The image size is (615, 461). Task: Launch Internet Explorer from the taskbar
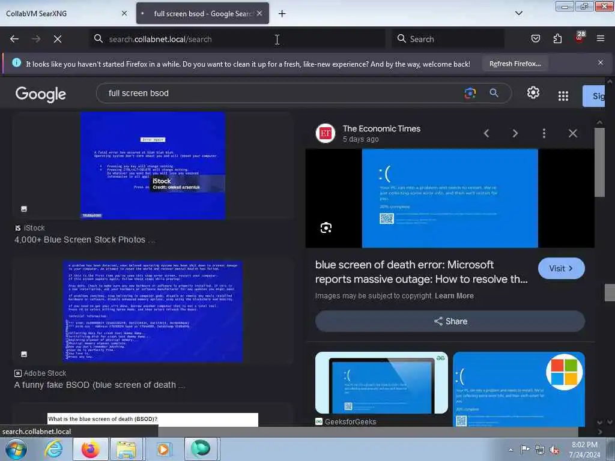tap(53, 449)
